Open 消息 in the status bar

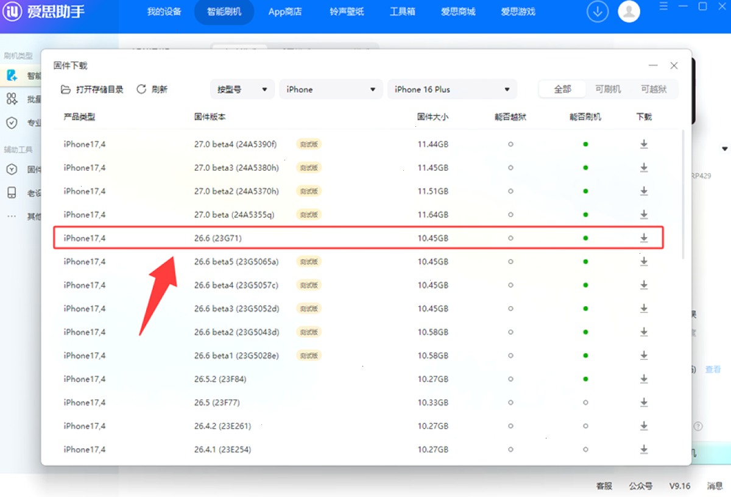tap(715, 486)
